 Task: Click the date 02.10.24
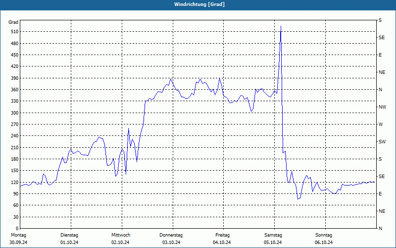(120, 243)
